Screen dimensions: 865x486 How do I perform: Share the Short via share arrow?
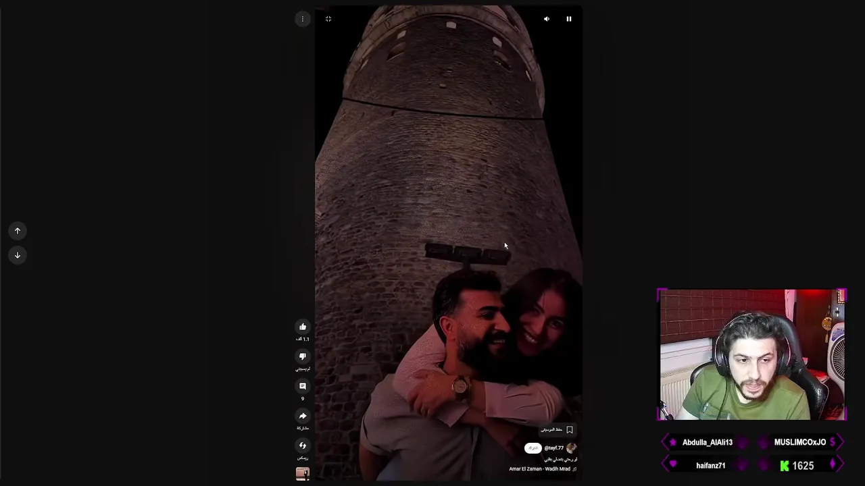pos(303,416)
